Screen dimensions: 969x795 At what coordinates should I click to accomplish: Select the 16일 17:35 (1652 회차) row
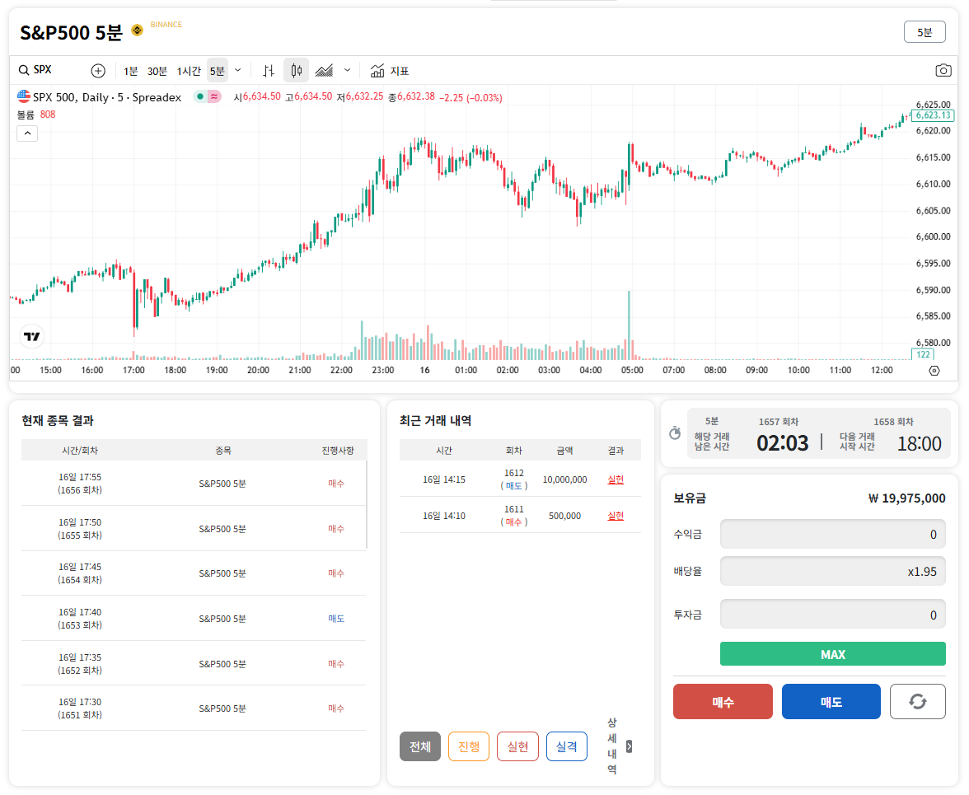coord(194,663)
